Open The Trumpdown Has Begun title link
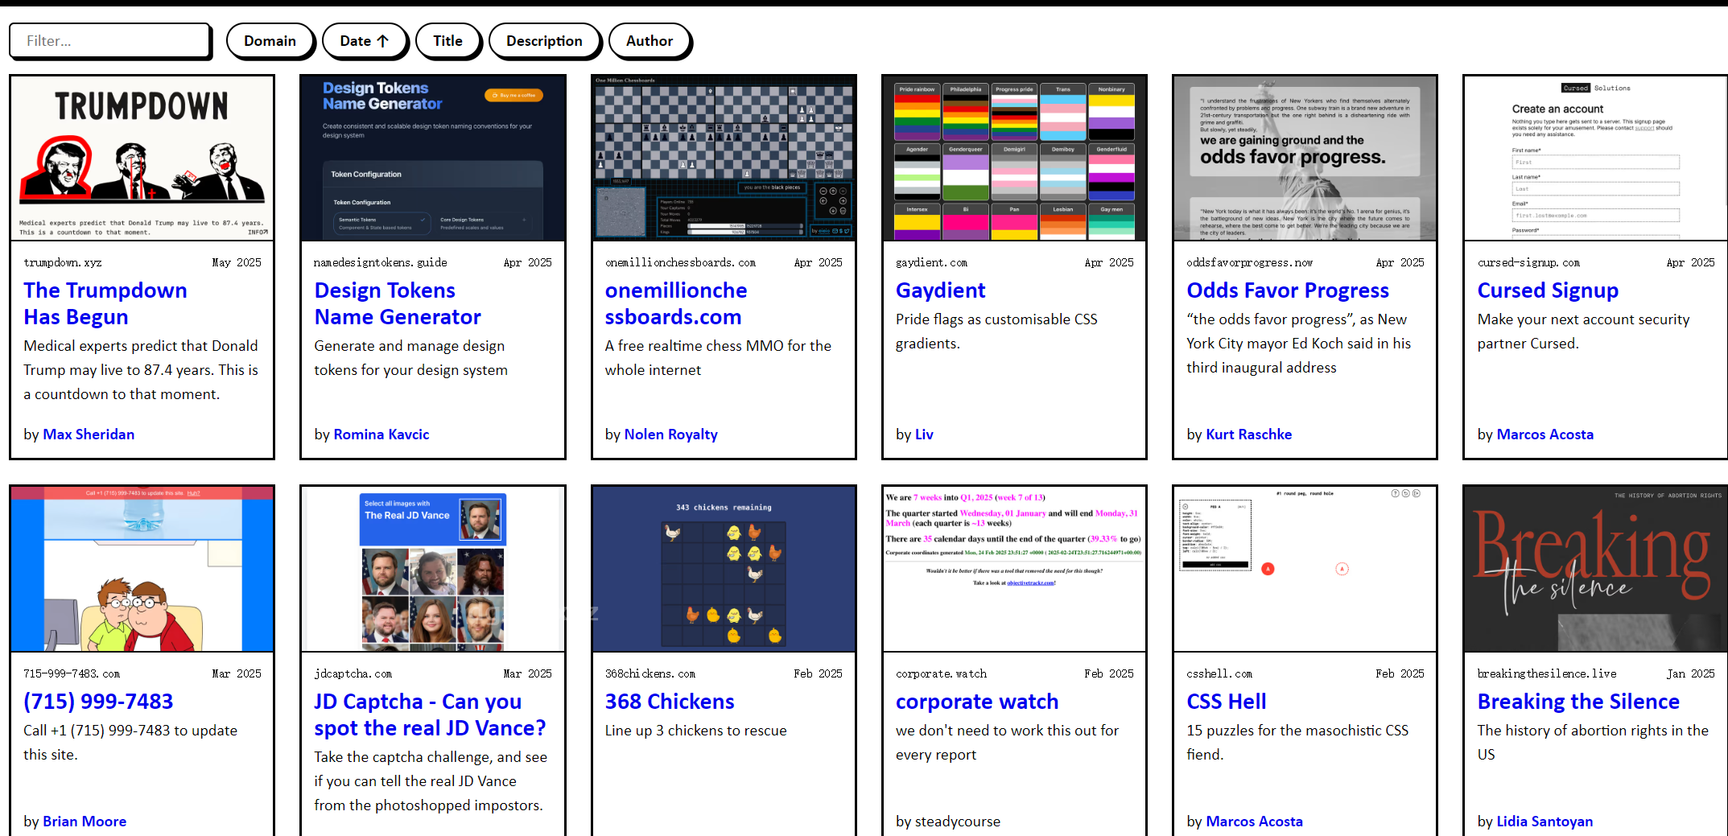Image resolution: width=1728 pixels, height=836 pixels. pyautogui.click(x=105, y=303)
